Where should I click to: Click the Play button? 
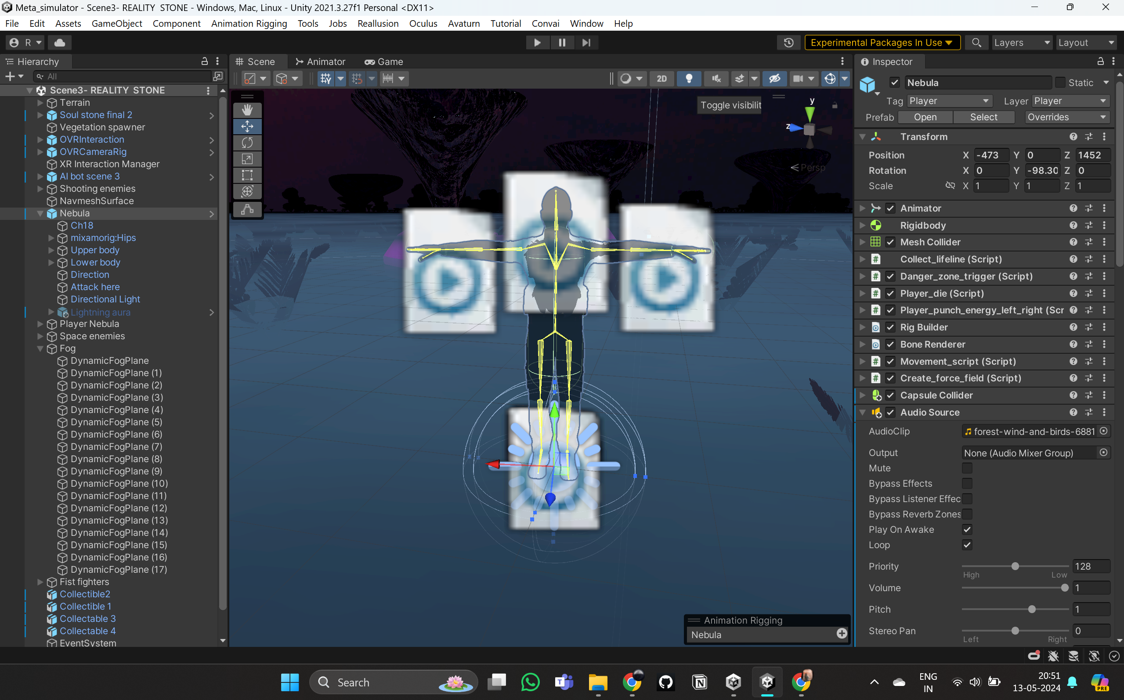coord(537,43)
